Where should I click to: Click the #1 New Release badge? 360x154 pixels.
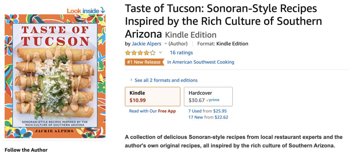[144, 62]
